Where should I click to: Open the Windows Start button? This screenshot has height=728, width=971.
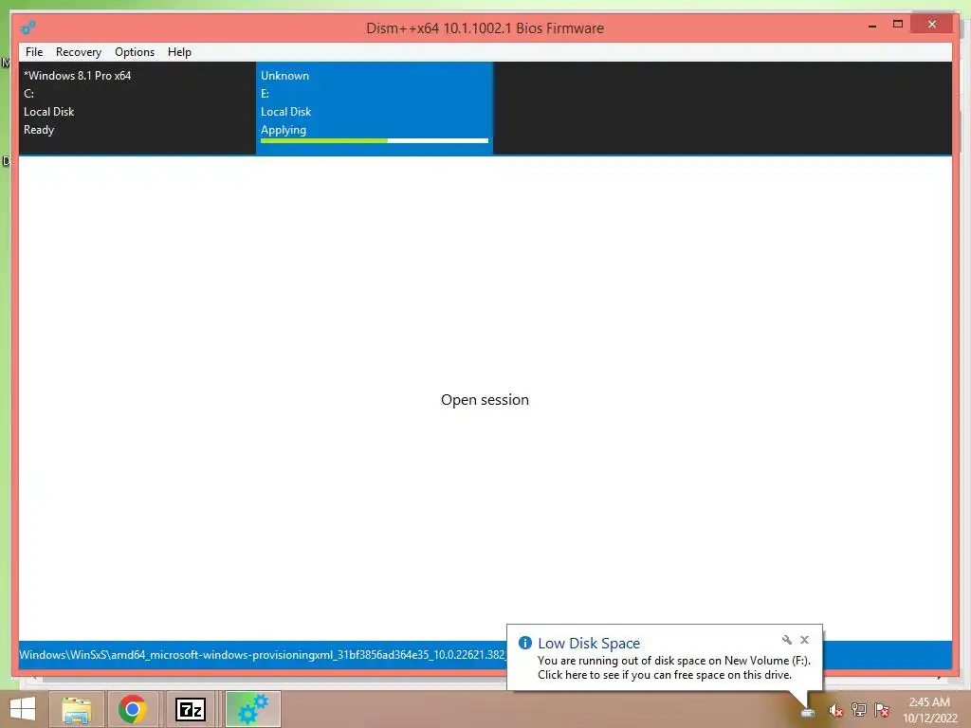coord(23,709)
